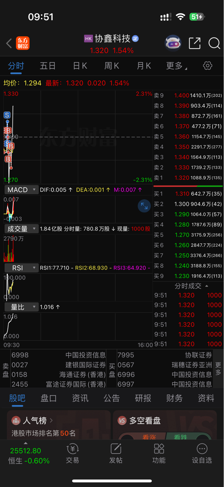
Task: Open RSI indicator dropdown
Action: point(21,268)
